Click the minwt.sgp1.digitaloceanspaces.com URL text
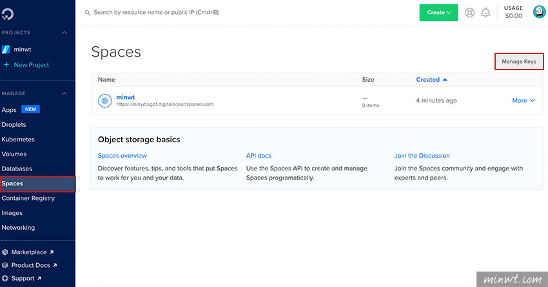This screenshot has width=548, height=287. click(x=165, y=104)
